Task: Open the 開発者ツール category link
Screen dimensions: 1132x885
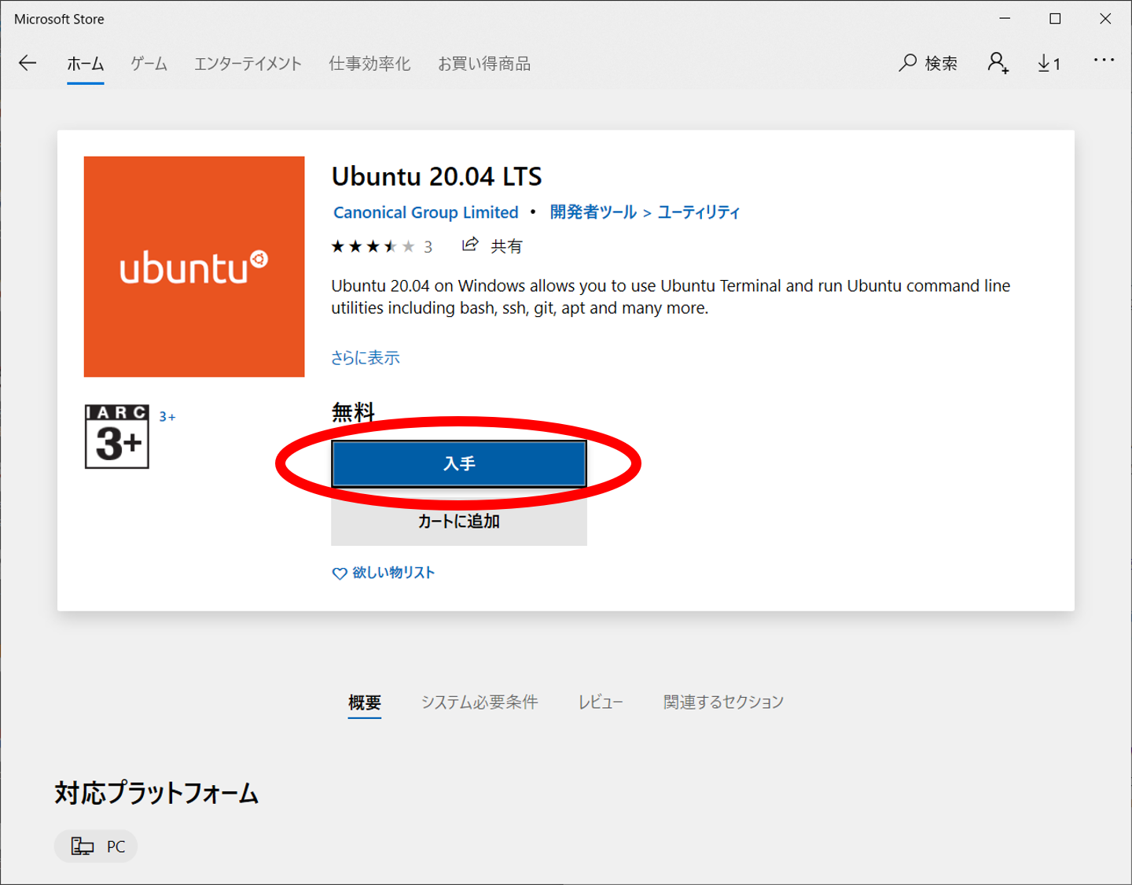Action: point(594,212)
